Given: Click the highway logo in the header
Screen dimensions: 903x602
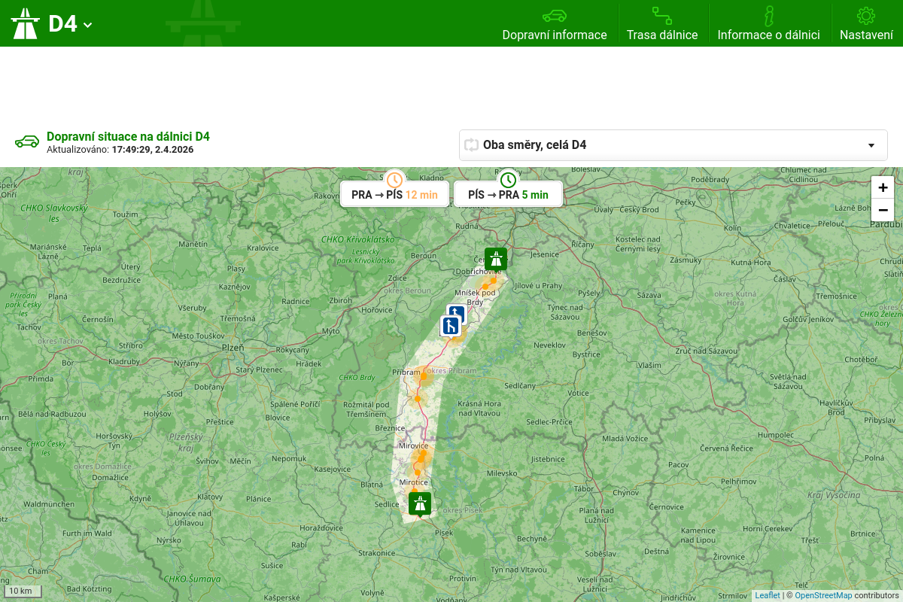Looking at the screenshot, I should point(24,23).
